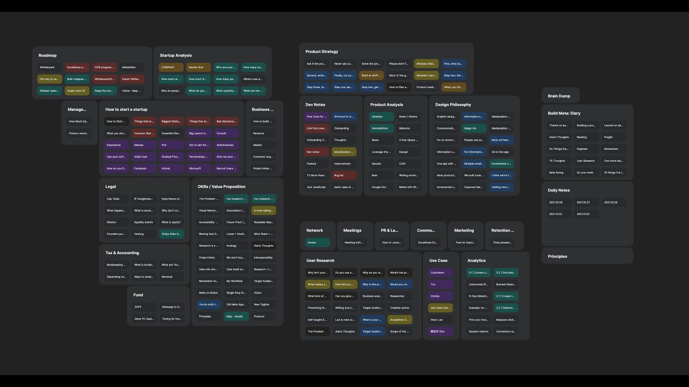This screenshot has width=689, height=387.
Task: Select the 'CurioHeart' card in Use Case
Action: [x=440, y=273]
